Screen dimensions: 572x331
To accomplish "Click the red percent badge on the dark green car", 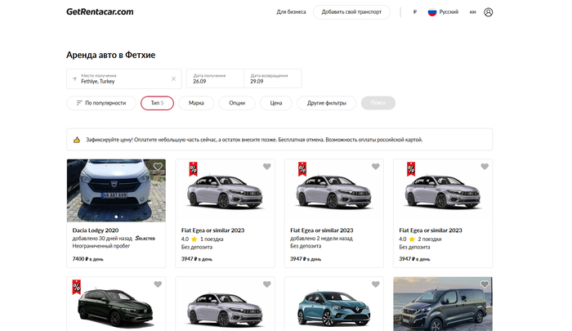I will pos(77,286).
